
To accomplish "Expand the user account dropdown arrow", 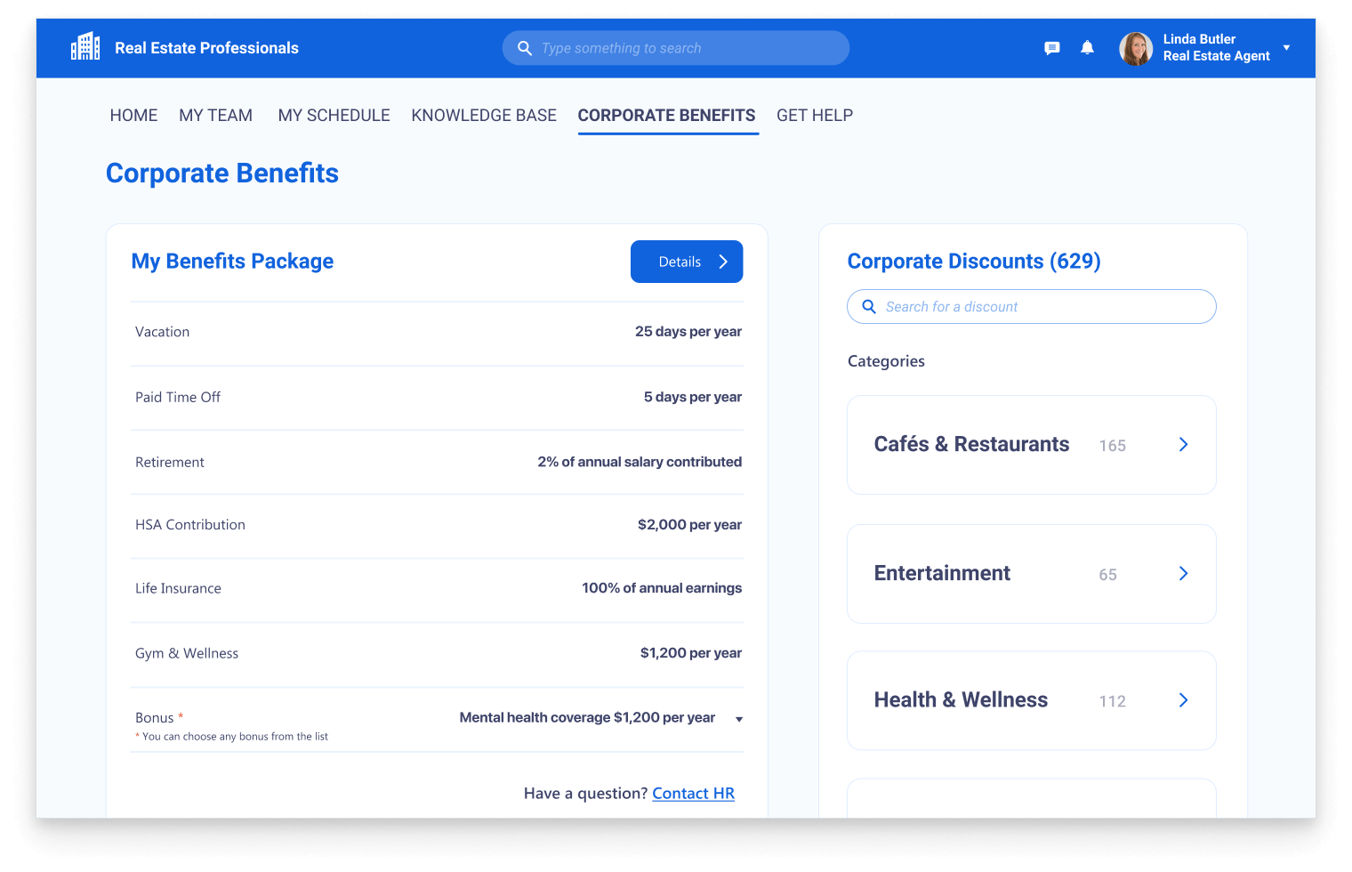I will coord(1286,48).
